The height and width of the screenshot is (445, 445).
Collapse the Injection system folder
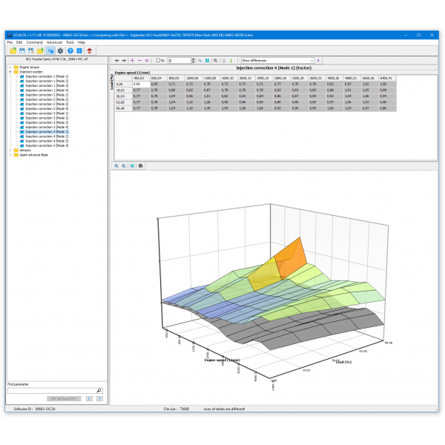(10, 72)
